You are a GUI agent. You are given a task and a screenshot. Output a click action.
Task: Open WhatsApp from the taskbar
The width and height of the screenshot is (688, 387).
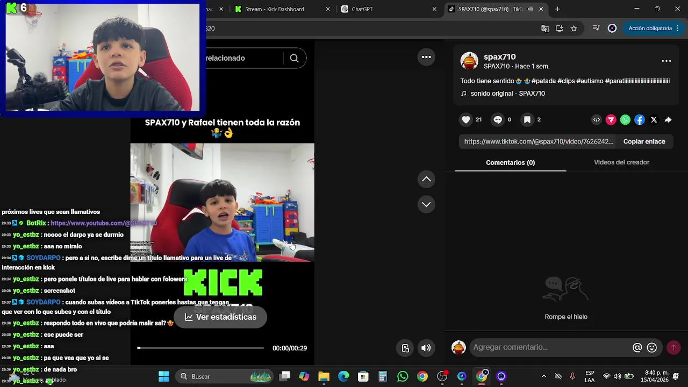click(x=403, y=376)
